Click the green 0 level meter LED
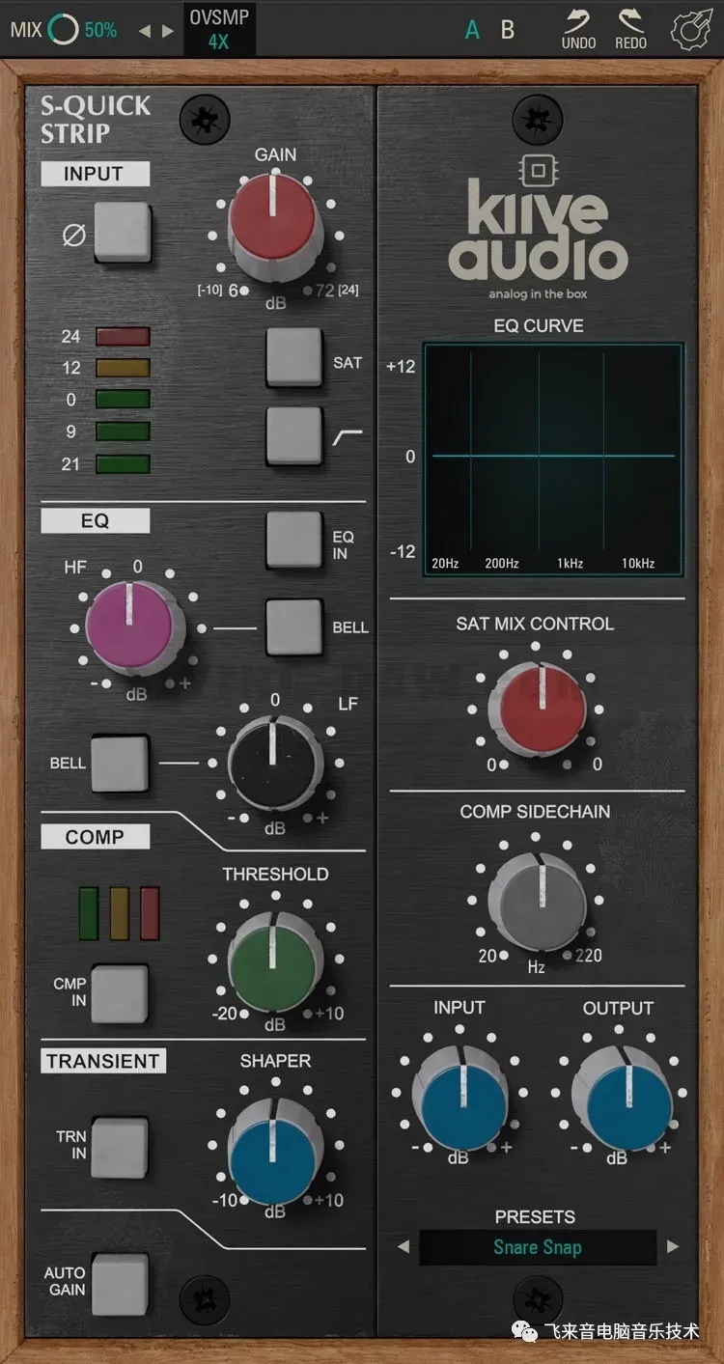 [x=123, y=399]
